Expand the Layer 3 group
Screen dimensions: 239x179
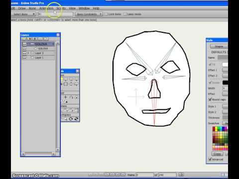(x=28, y=53)
